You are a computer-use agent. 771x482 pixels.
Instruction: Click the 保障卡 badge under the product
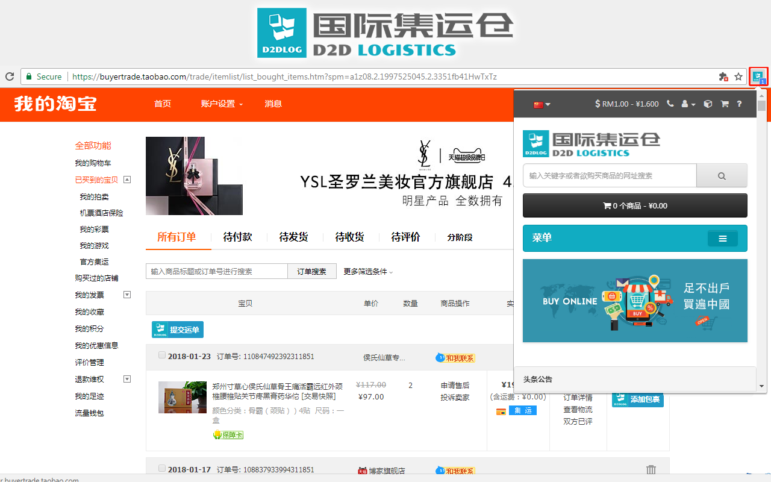pos(228,434)
